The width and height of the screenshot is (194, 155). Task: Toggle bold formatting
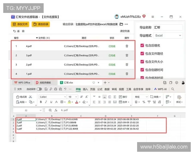tap(41, 102)
